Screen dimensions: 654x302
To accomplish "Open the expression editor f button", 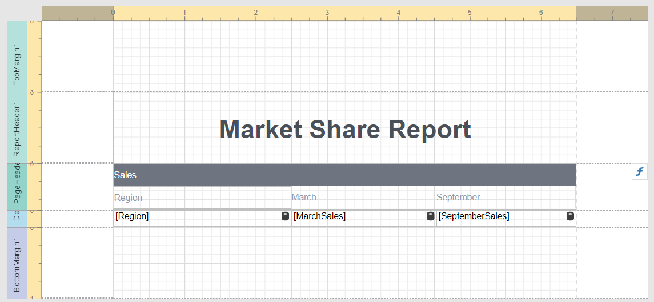I will [639, 171].
